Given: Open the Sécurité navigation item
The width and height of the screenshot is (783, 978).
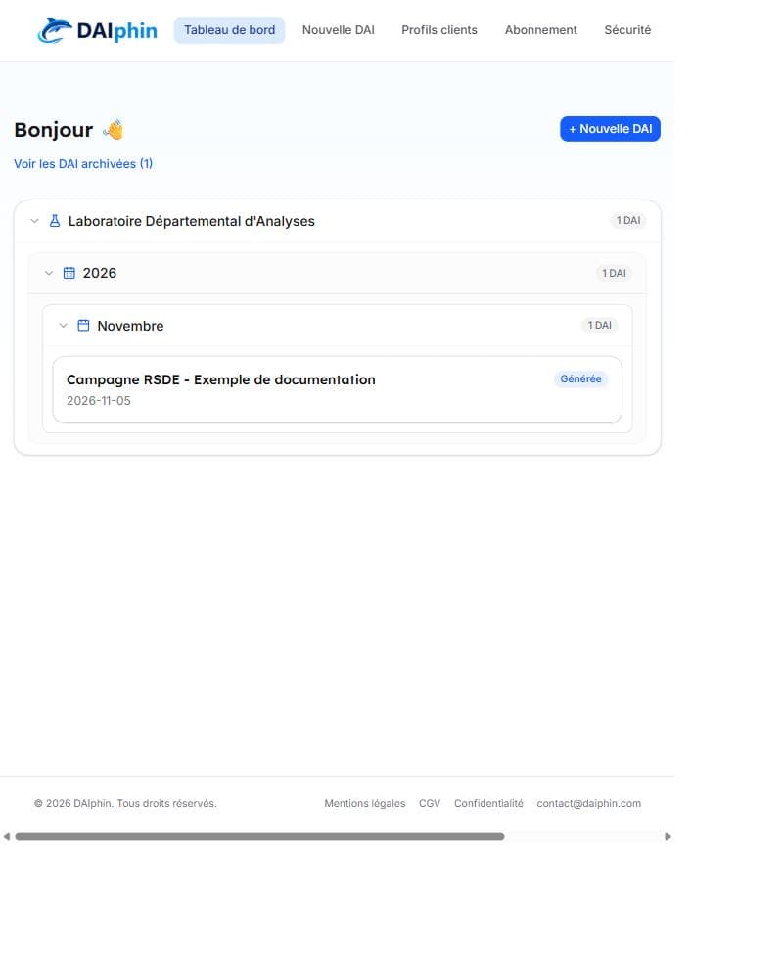Looking at the screenshot, I should click(627, 30).
